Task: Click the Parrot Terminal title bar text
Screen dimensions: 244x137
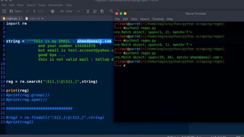Action: coord(196,14)
